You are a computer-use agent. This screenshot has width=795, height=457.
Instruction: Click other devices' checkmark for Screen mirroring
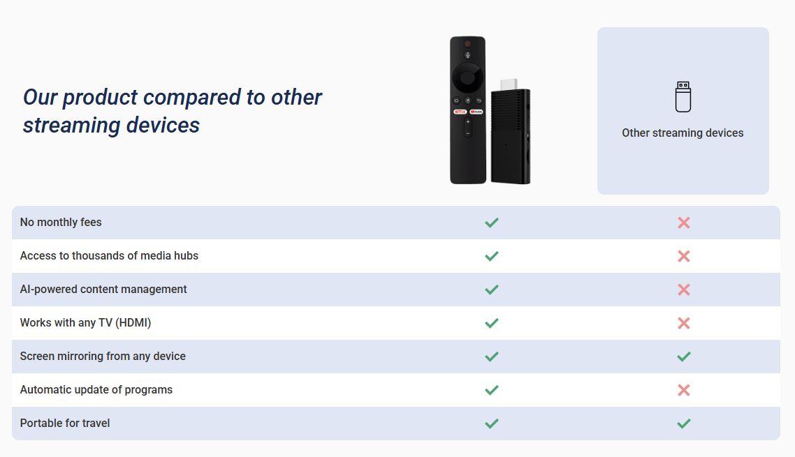(683, 356)
